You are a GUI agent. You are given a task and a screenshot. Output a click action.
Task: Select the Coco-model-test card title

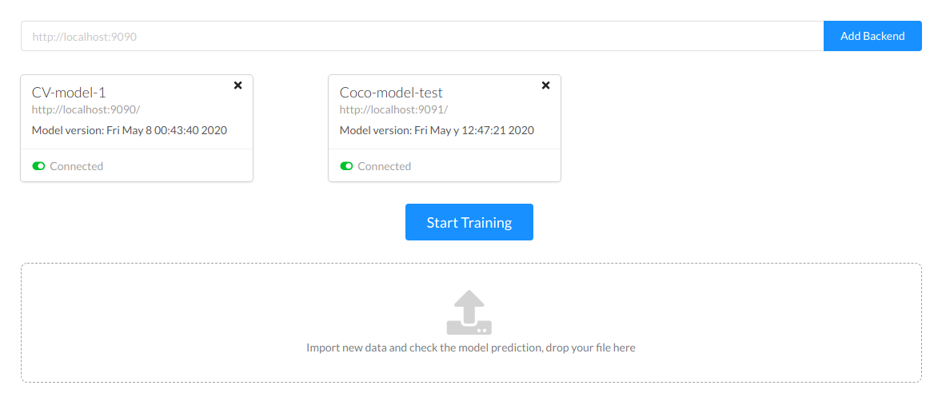coord(391,93)
